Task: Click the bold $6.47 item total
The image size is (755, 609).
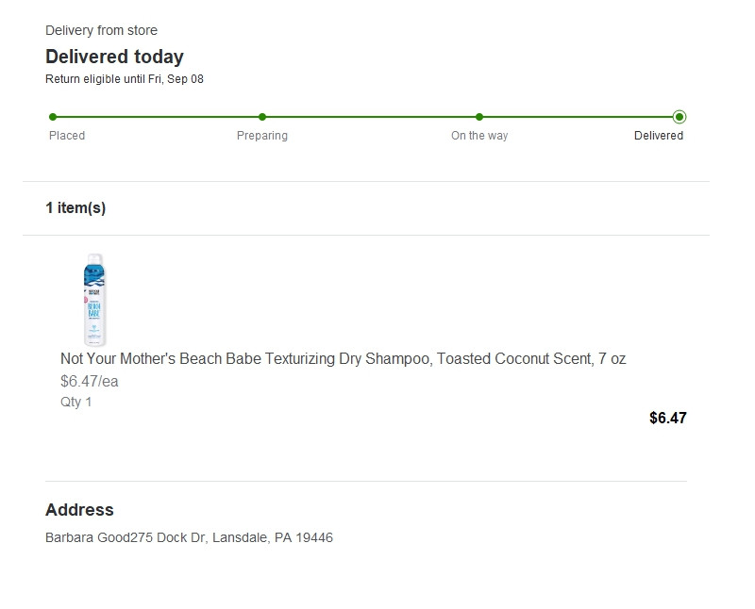Action: (x=668, y=418)
